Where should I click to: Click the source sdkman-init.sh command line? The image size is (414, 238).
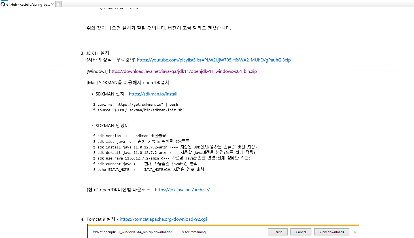click(139, 110)
